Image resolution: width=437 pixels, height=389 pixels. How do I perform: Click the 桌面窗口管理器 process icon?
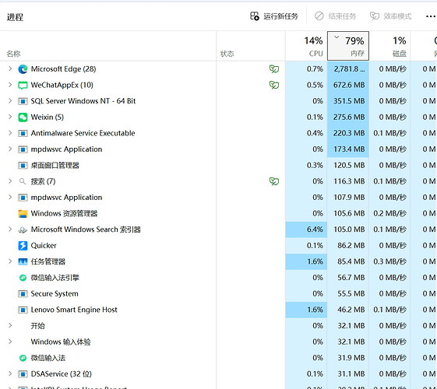(x=23, y=166)
